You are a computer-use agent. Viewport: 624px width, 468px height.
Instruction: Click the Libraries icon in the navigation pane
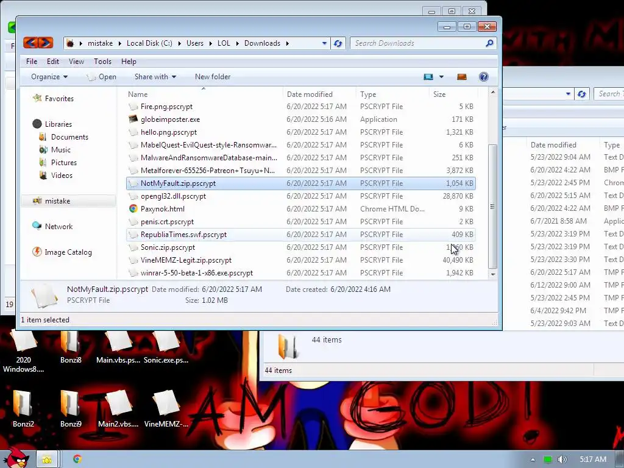coord(37,124)
